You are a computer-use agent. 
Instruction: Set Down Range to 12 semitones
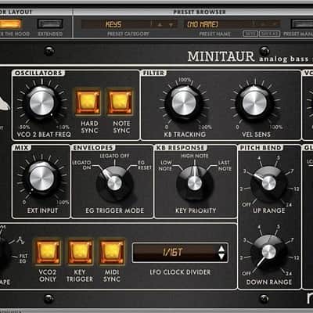coord(296,257)
